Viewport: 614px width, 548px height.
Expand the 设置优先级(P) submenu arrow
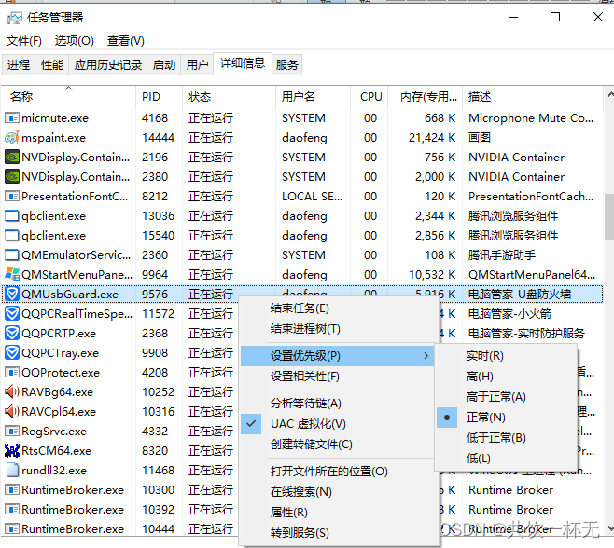426,356
